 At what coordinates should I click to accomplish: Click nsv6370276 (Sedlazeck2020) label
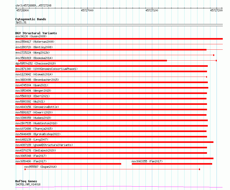pos(36,150)
